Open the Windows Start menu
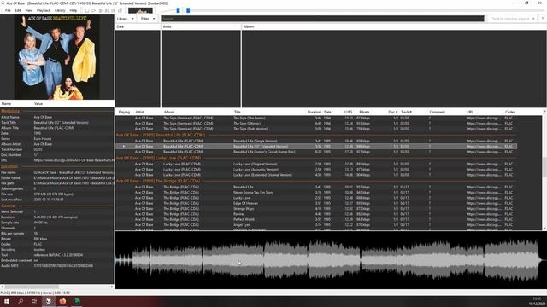The image size is (547, 307). [6, 301]
